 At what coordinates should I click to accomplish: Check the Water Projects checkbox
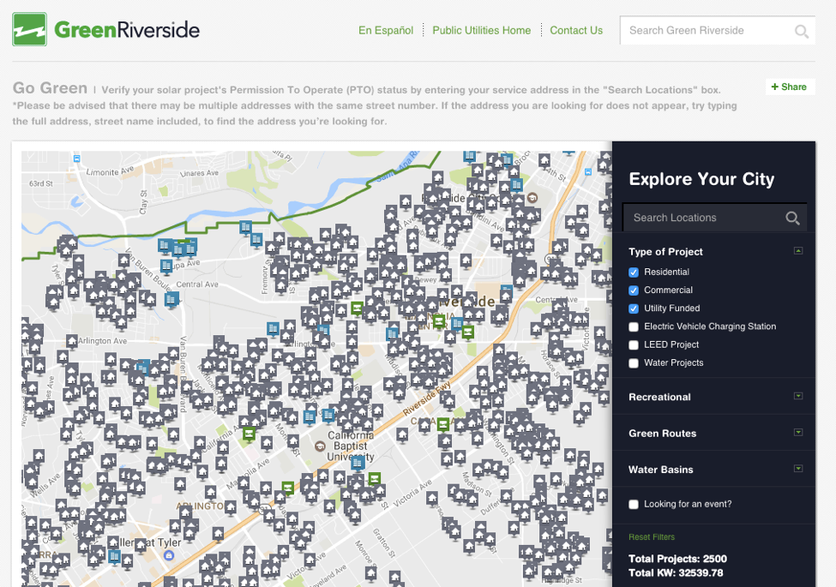tap(634, 363)
